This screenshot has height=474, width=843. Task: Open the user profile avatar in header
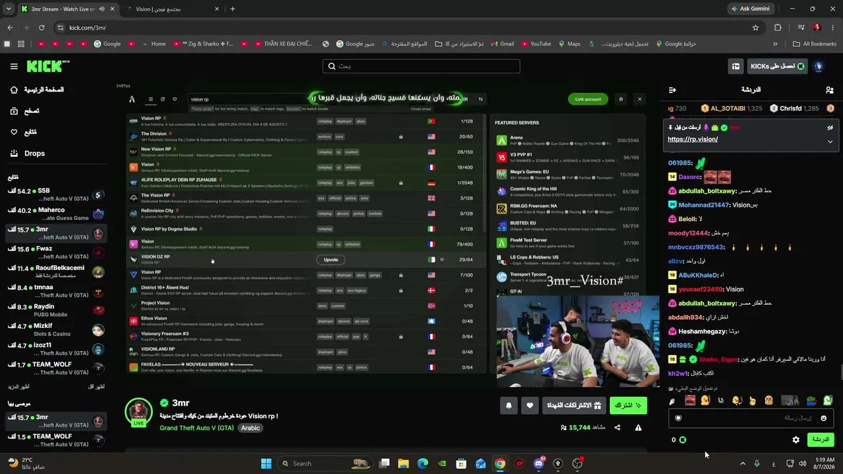[819, 66]
